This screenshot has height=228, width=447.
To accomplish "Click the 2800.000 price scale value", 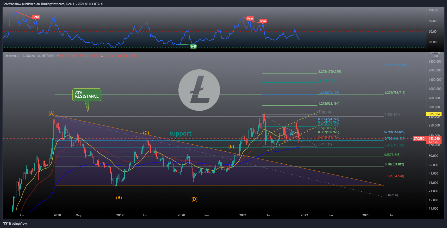I will pyautogui.click(x=435, y=62).
